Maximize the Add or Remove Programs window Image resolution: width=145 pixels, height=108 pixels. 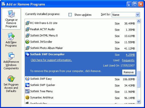[135, 4]
